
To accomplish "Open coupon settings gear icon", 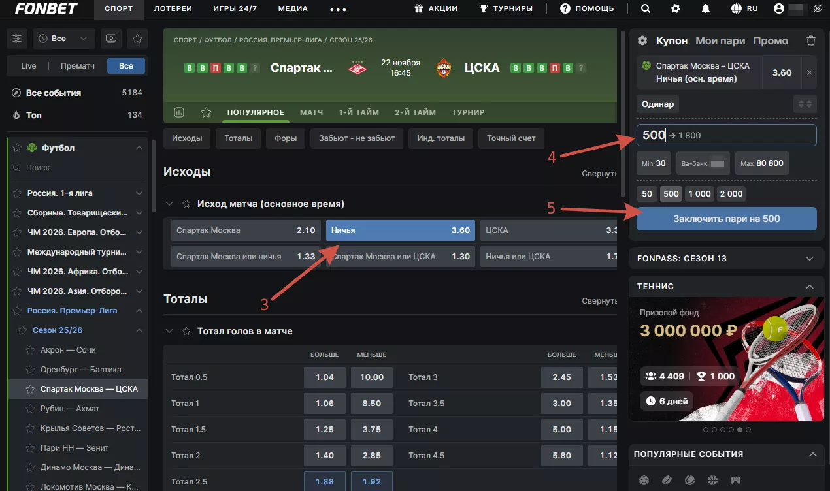I will 642,40.
